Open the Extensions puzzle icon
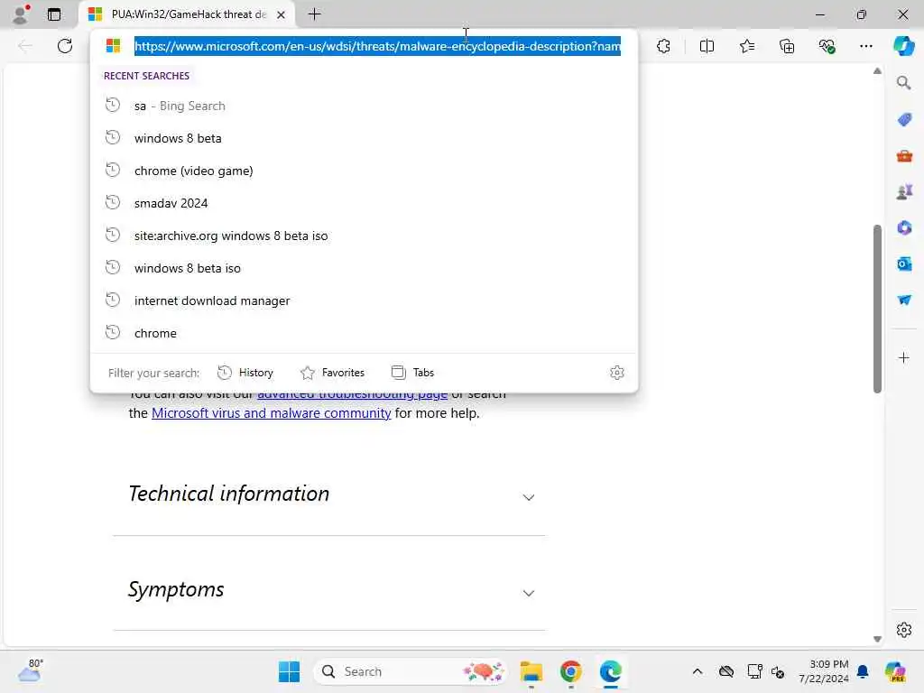Screen dimensions: 924x693 point(663,46)
